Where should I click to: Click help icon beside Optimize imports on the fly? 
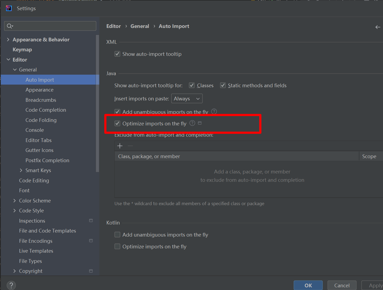[x=192, y=123]
